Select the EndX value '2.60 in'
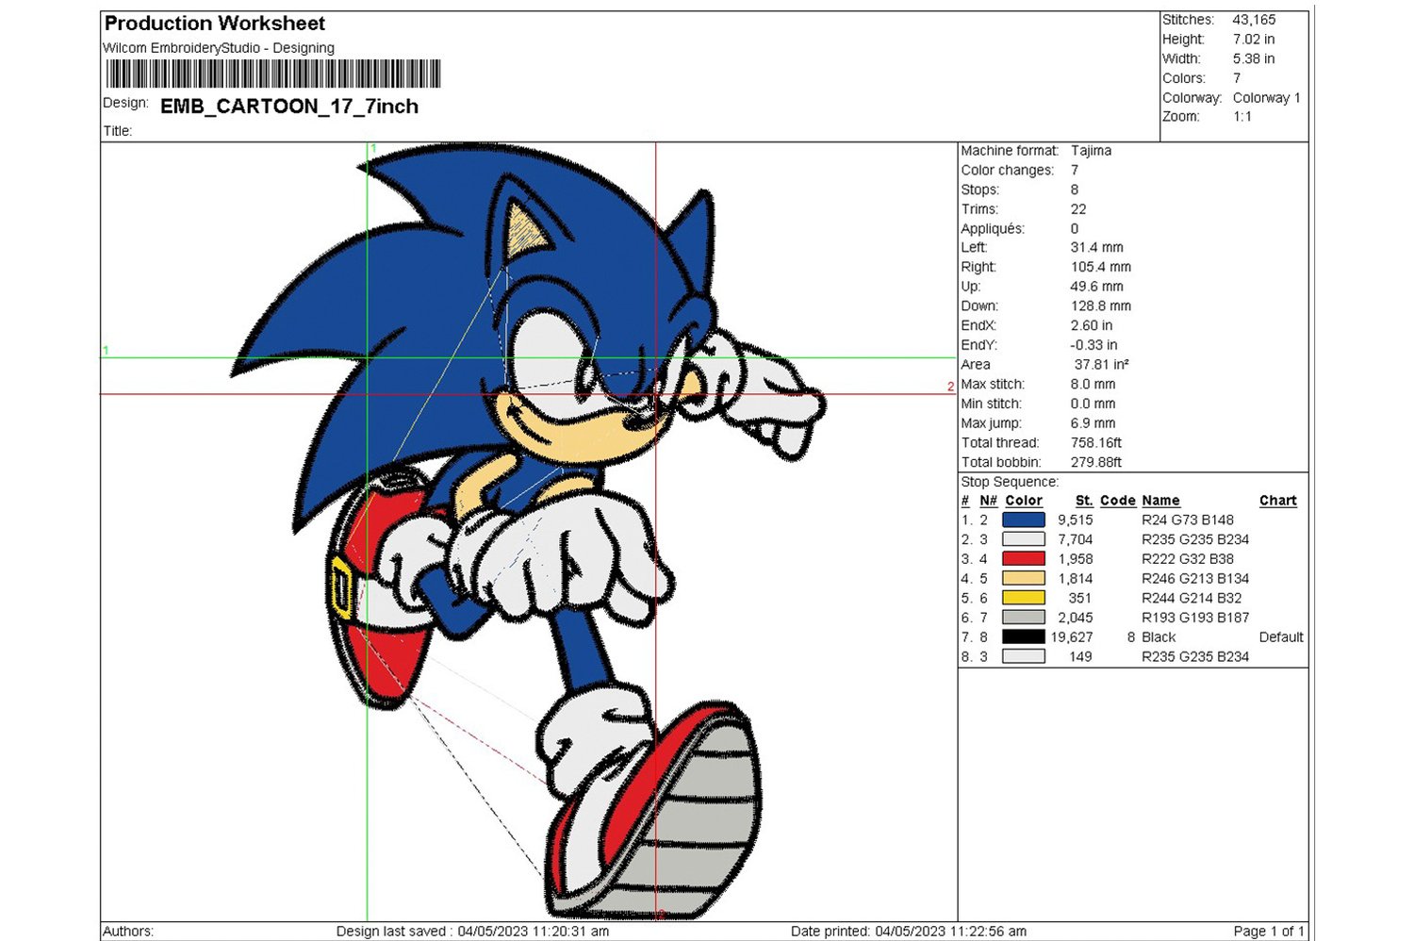The height and width of the screenshot is (941, 1414). coord(1092,326)
